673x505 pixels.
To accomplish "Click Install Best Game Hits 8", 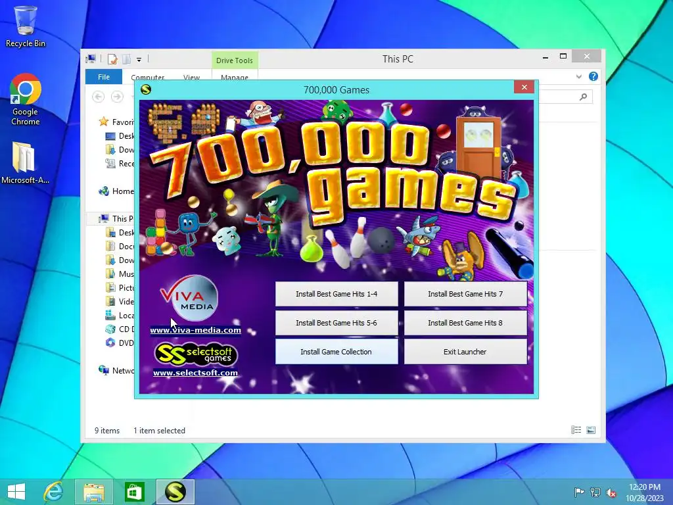I will pyautogui.click(x=465, y=323).
